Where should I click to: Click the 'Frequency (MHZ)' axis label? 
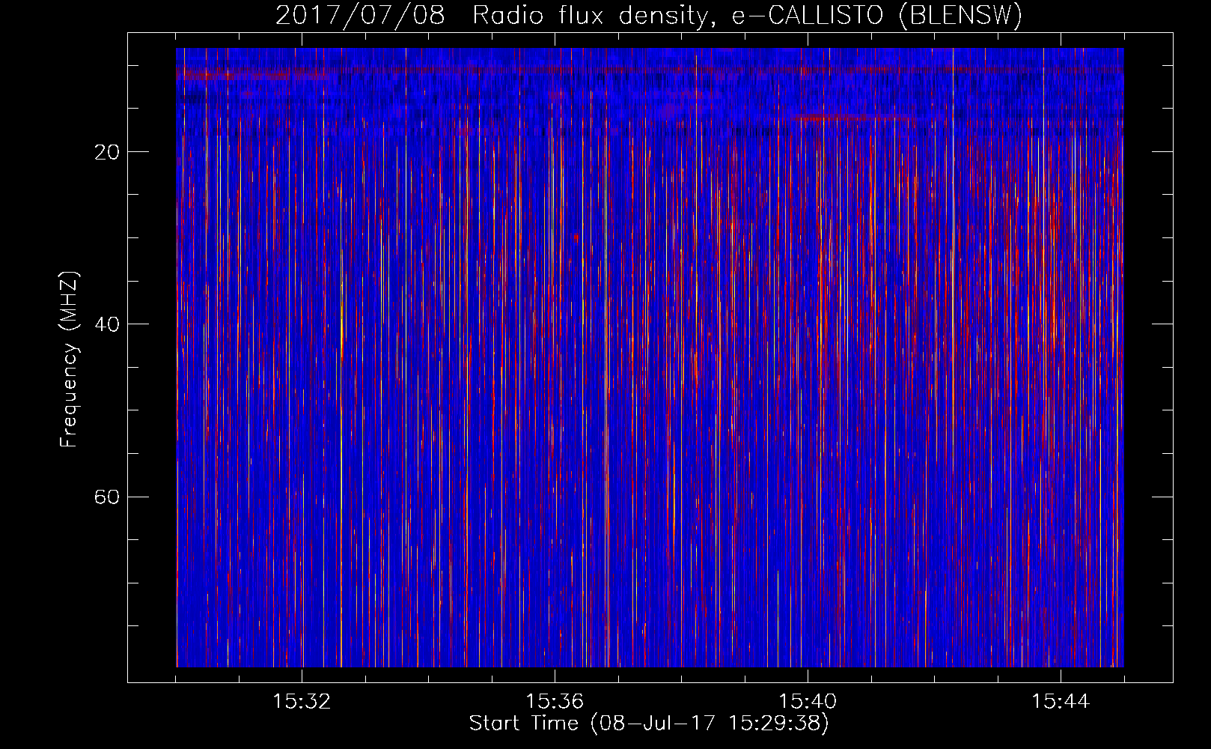click(68, 360)
